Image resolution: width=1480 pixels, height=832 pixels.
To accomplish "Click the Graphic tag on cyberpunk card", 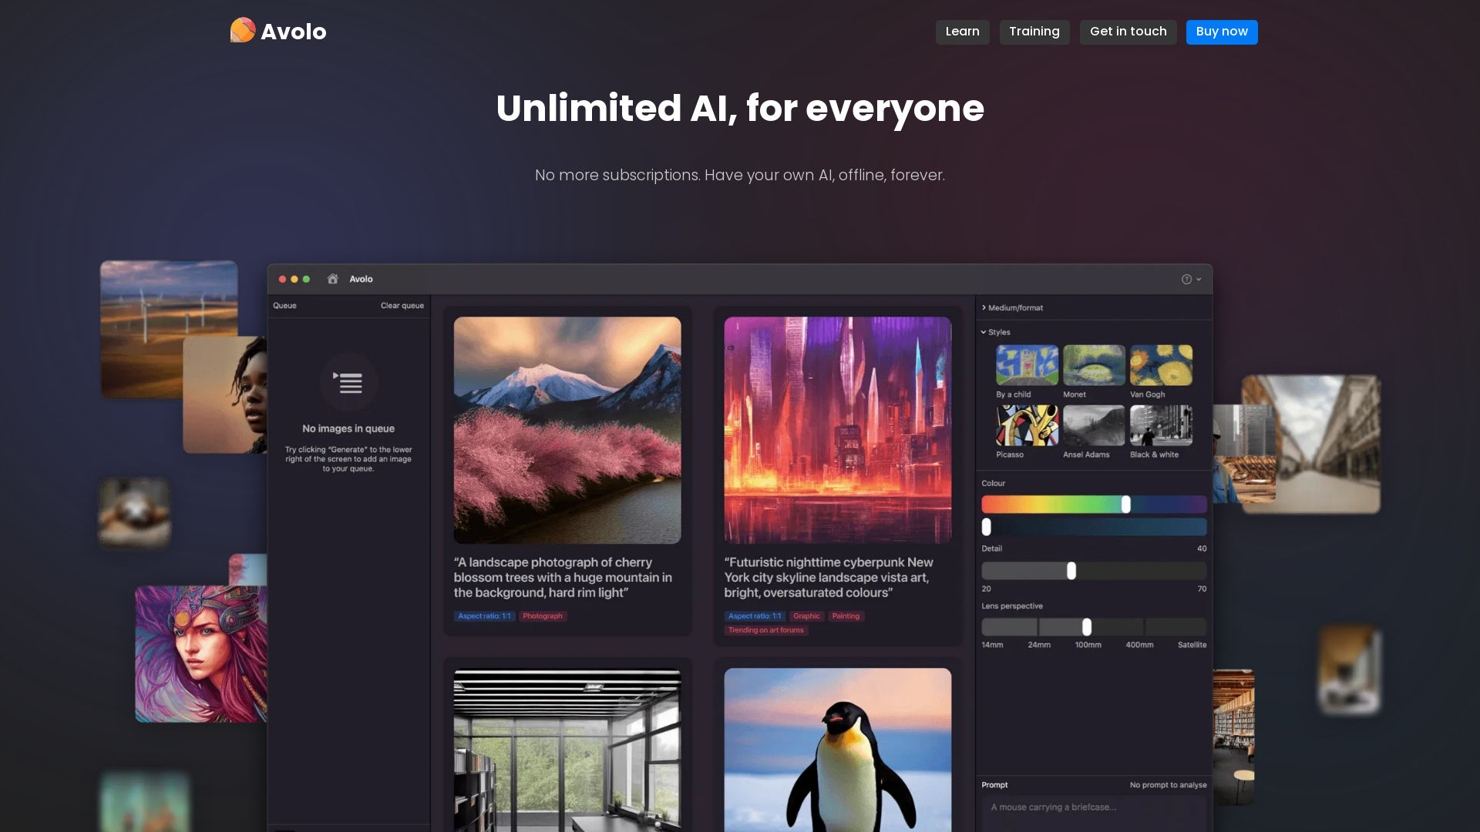I will (x=806, y=616).
